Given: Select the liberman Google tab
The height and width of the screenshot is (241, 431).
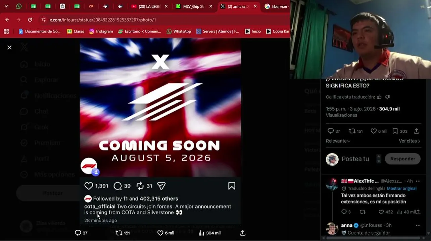Looking at the screenshot, I should pos(277,6).
